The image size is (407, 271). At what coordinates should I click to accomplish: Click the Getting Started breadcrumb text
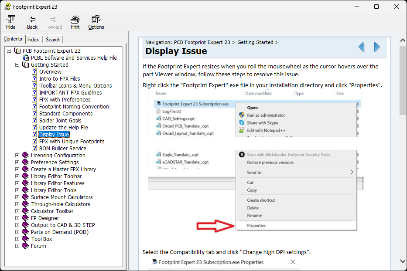(255, 42)
